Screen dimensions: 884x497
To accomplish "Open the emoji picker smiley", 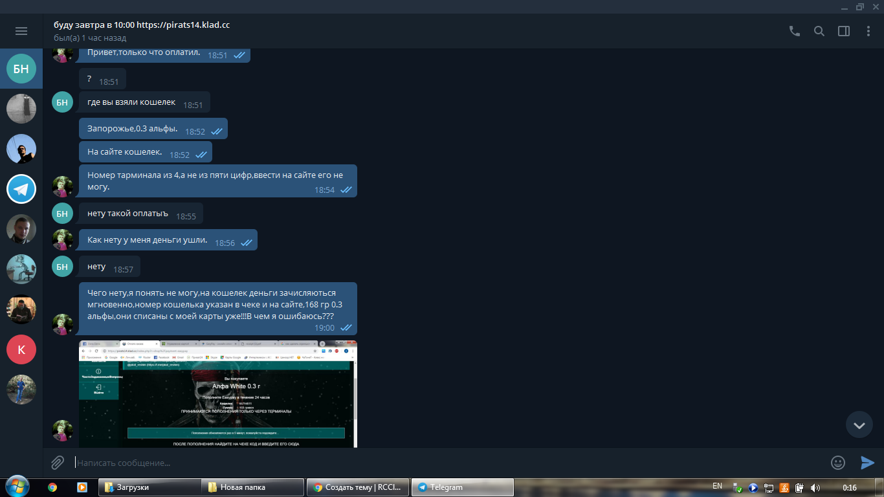I will point(838,462).
